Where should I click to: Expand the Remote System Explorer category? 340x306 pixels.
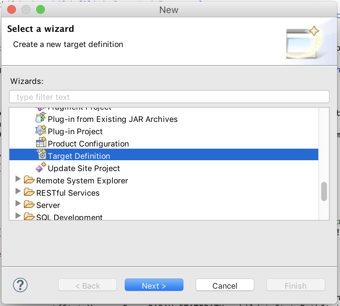[x=18, y=180]
